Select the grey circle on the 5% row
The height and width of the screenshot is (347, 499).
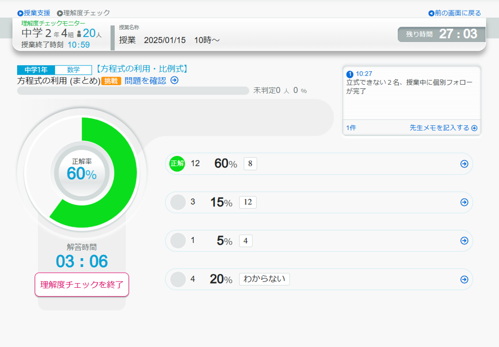(x=178, y=241)
